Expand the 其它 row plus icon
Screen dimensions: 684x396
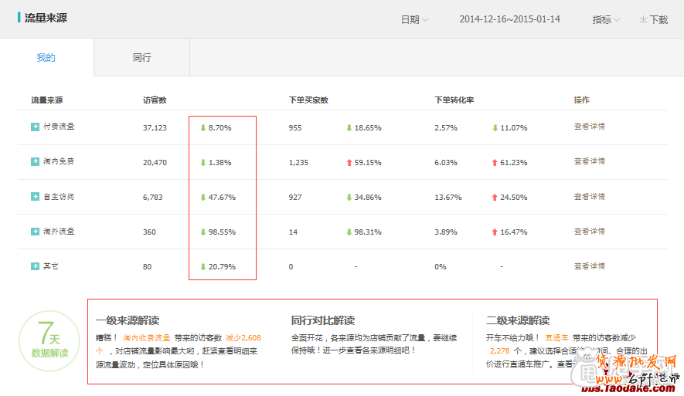point(35,266)
